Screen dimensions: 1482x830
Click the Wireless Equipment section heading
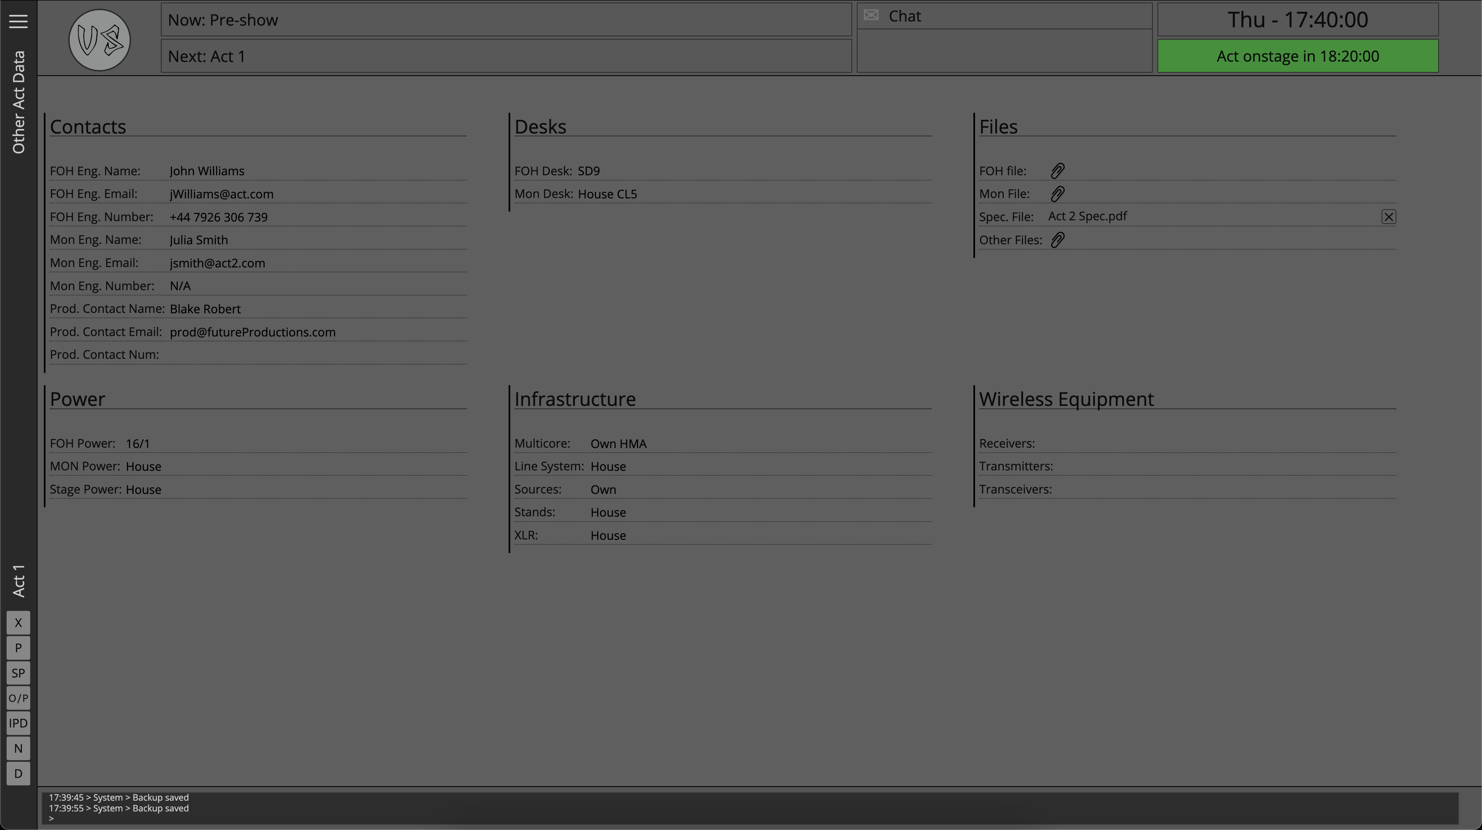(1066, 399)
